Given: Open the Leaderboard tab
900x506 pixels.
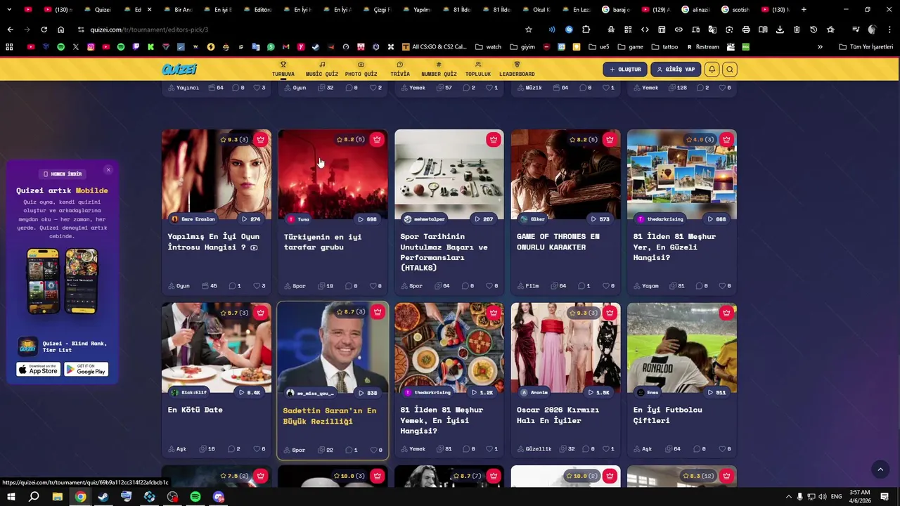Looking at the screenshot, I should [x=517, y=69].
